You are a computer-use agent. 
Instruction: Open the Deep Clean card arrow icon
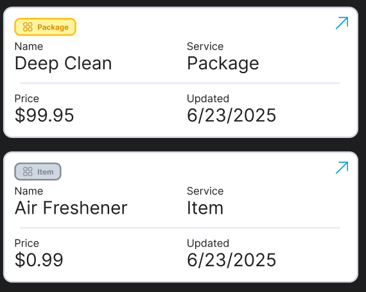(342, 23)
